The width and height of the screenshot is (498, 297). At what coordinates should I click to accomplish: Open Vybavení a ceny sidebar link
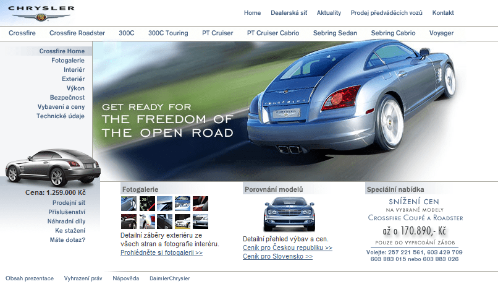tap(61, 107)
